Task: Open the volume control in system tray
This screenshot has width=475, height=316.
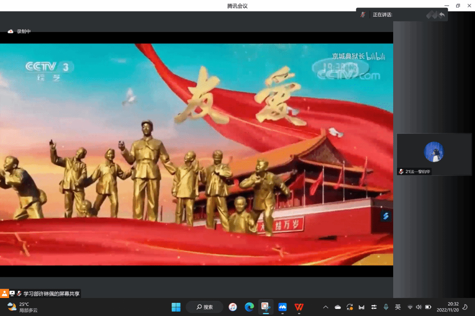Action: pyautogui.click(x=419, y=307)
